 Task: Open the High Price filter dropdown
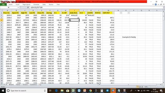[28, 13]
